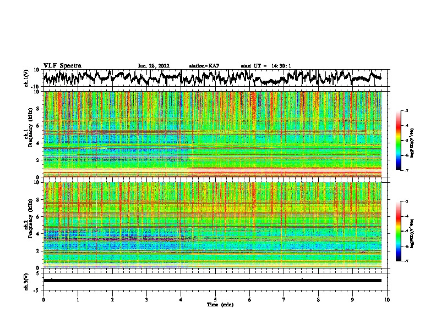Click the "Time (min)" axis label
Viewport: 436px width, 336px height.
click(x=220, y=305)
